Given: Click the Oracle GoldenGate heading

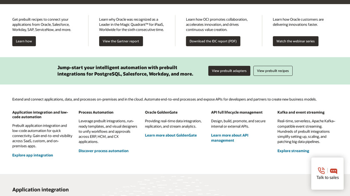Looking at the screenshot, I should pos(162,112).
